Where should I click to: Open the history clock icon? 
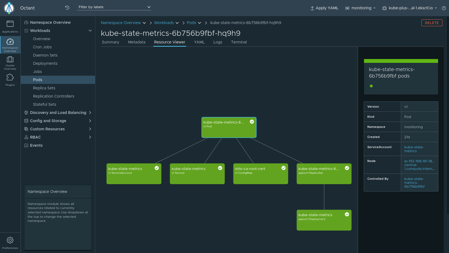[x=67, y=8]
